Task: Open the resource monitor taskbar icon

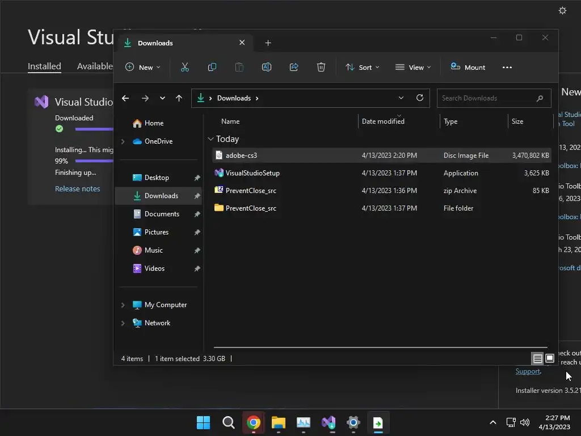Action: point(303,422)
